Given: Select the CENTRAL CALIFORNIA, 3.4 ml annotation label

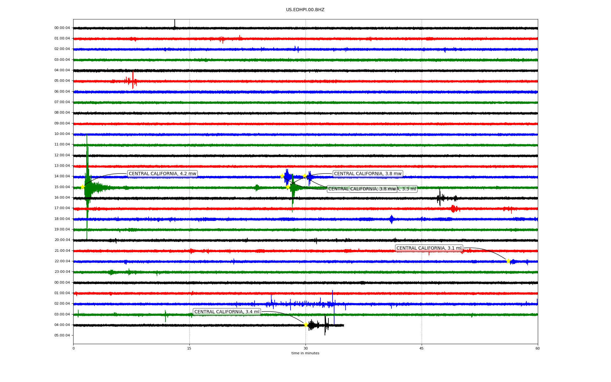Looking at the screenshot, I should pos(227,312).
